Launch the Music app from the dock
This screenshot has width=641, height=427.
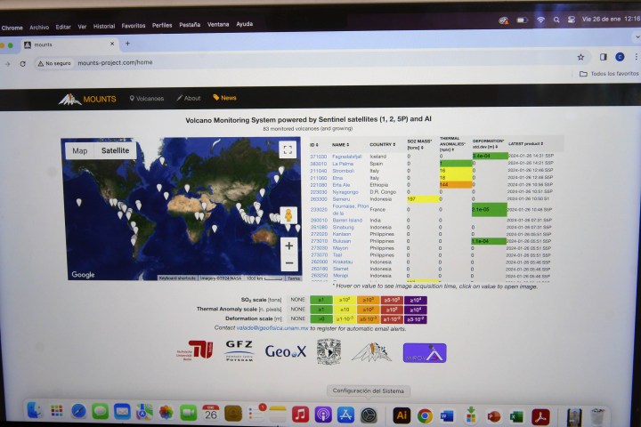[x=300, y=415]
